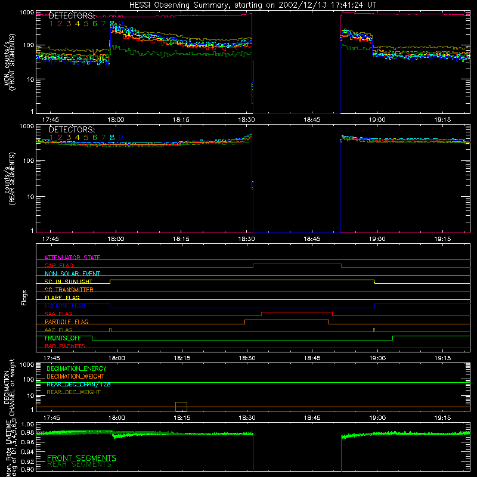Click the 1000 y-axis label on front segments plot
This screenshot has height=477, width=477.
coord(26,13)
